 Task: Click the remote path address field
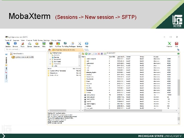142,53
